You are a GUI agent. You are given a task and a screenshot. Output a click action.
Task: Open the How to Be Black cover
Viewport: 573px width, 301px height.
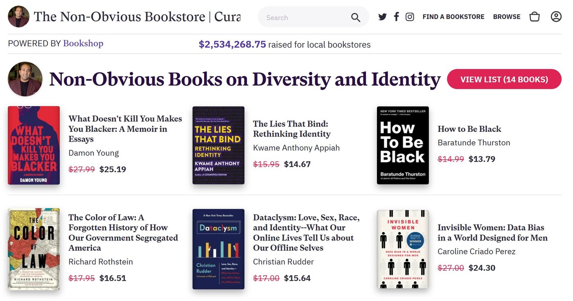(x=403, y=145)
